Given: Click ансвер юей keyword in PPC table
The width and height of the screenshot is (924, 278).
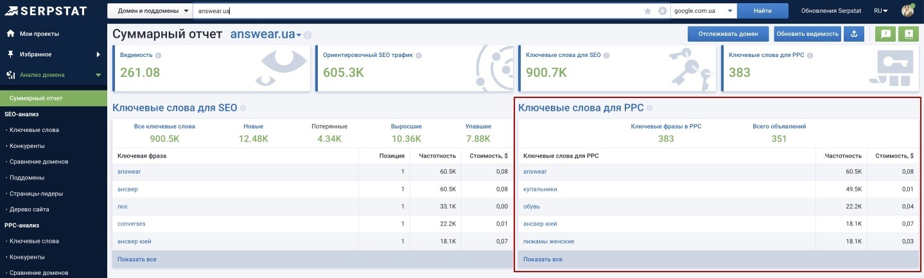Looking at the screenshot, I should (x=540, y=224).
